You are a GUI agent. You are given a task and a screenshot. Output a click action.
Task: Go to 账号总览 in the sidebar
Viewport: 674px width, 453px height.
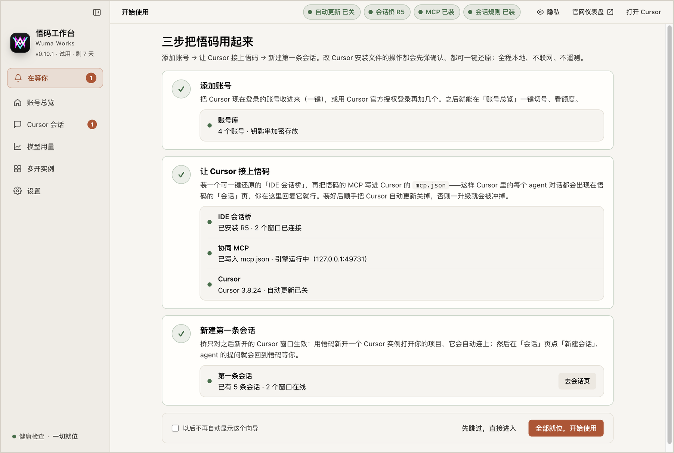click(55, 102)
